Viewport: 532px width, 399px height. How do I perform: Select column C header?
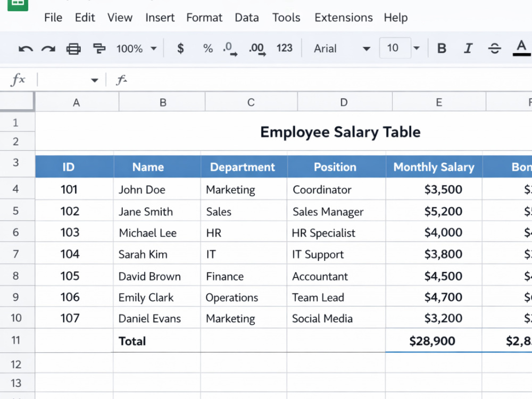251,102
